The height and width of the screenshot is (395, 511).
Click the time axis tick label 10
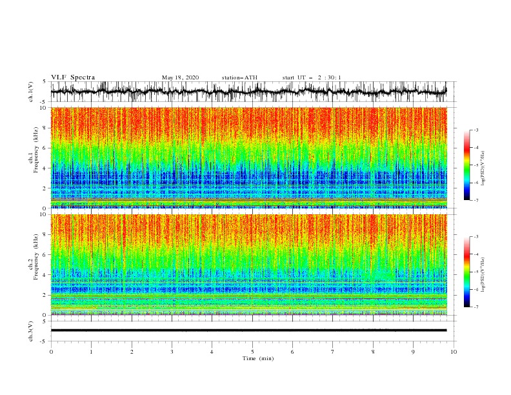[454, 352]
